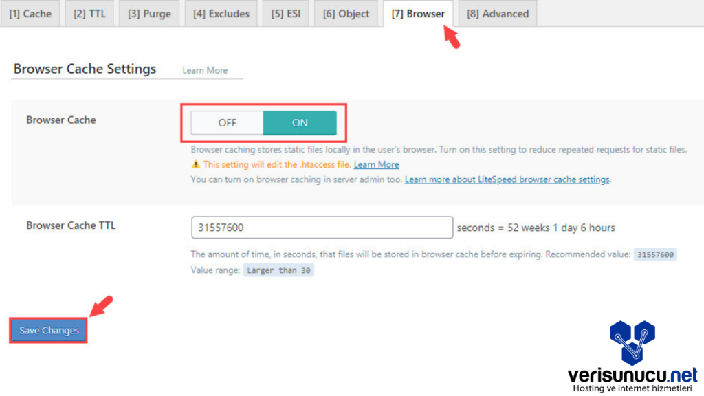
Task: Turn Browser Cache OFF
Action: point(228,123)
